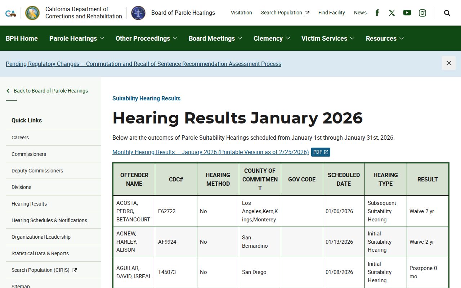Screen dimensions: 461x288
Task: Click the Board of Parole Hearings seal
Action: (x=138, y=13)
